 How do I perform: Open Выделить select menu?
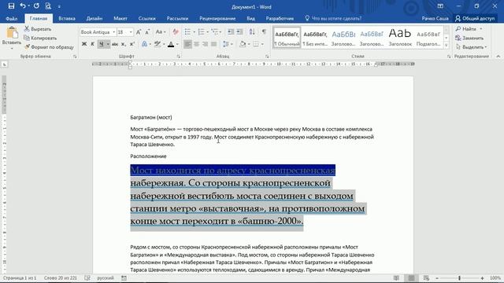pyautogui.click(x=471, y=47)
